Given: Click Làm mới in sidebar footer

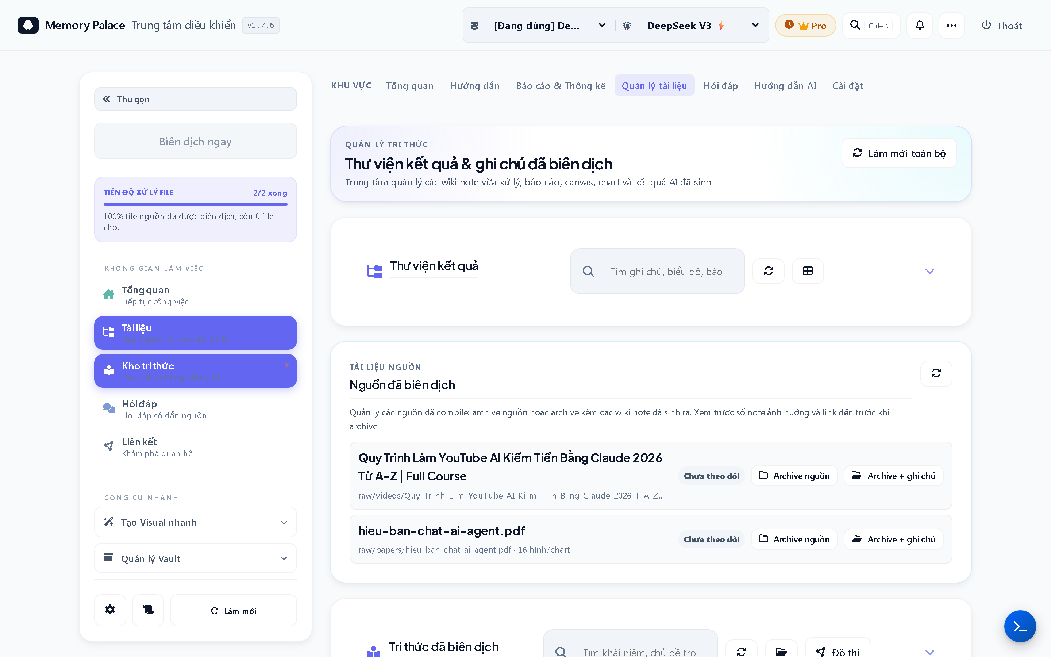Looking at the screenshot, I should coord(233,611).
